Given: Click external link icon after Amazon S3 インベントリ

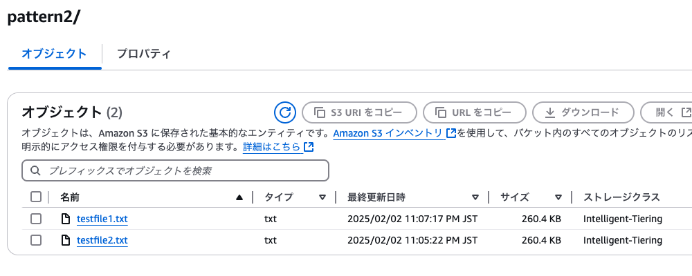Looking at the screenshot, I should [x=451, y=133].
